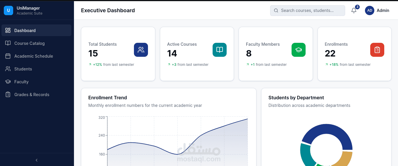Focus the Search courses, students field
The width and height of the screenshot is (398, 166).
pyautogui.click(x=308, y=10)
